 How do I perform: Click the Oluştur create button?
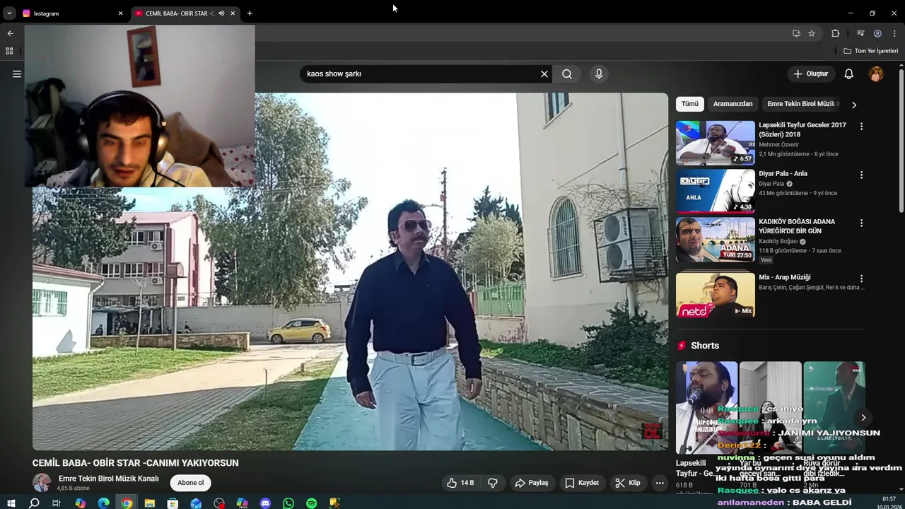click(x=810, y=74)
